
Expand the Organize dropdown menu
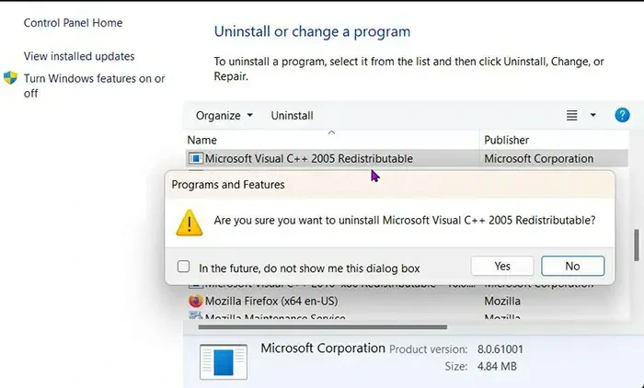[224, 116]
